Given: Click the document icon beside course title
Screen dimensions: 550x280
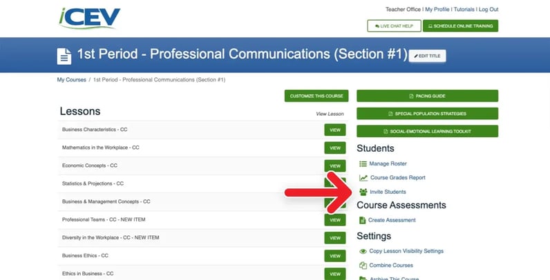Looking at the screenshot, I should coord(64,56).
